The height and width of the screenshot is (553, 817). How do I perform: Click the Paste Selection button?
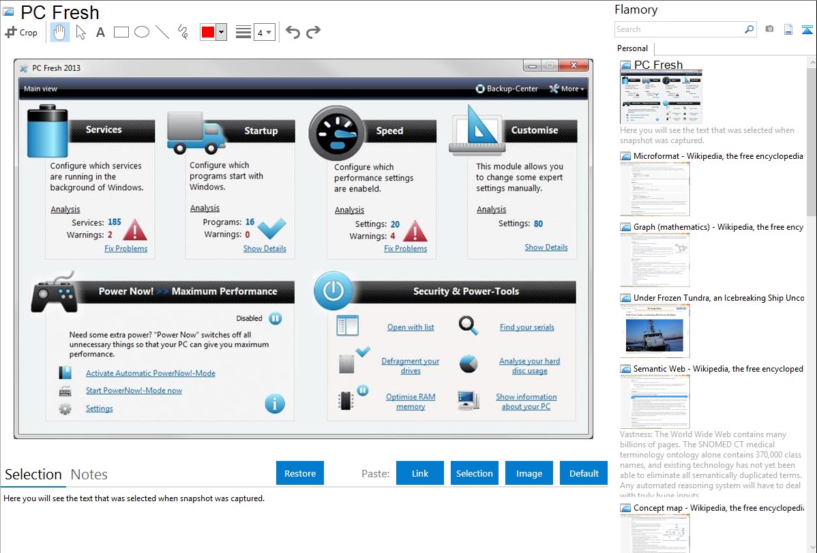point(474,473)
